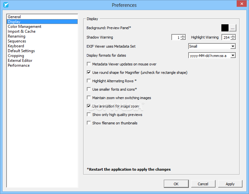This screenshot has width=249, height=194.
Task: Open the background color picker ellipsis button
Action: pos(233,28)
